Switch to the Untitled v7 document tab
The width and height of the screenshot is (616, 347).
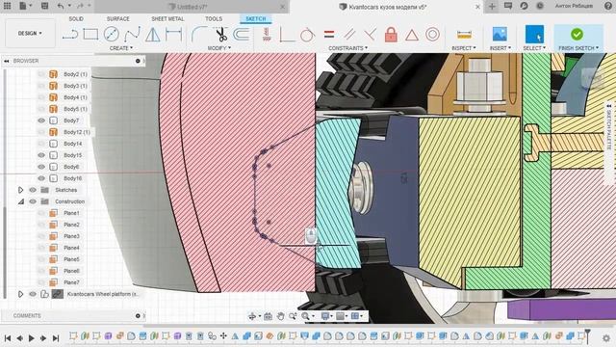192,7
